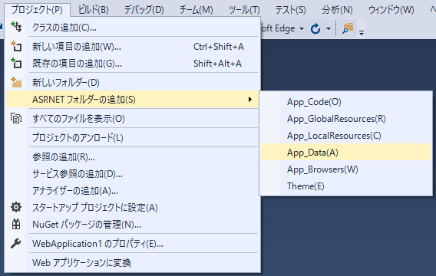Select すべてのファイルを表示(O) entry
Screen dimensions: 436x276
coord(132,119)
